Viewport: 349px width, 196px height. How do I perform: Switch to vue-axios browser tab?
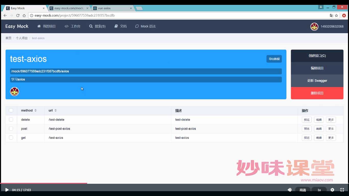[112, 8]
